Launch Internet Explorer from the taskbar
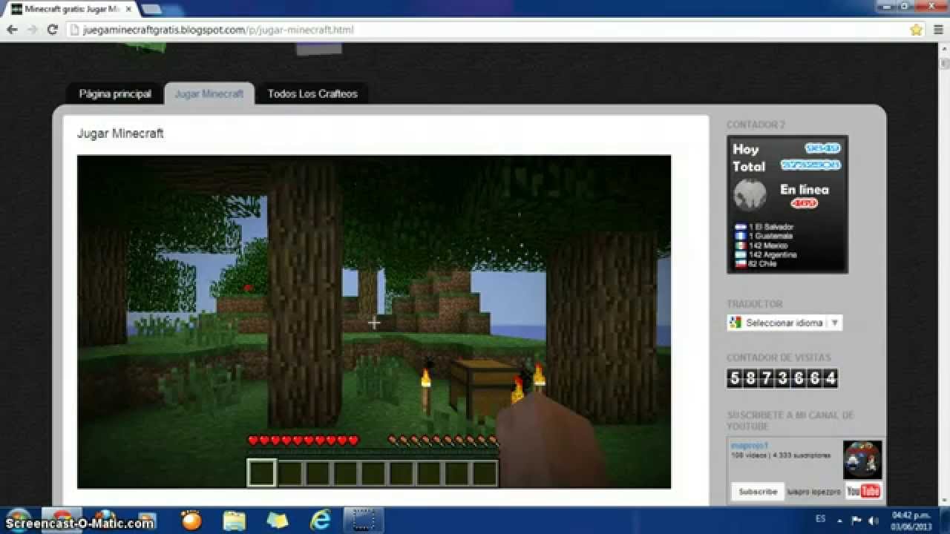 click(320, 521)
